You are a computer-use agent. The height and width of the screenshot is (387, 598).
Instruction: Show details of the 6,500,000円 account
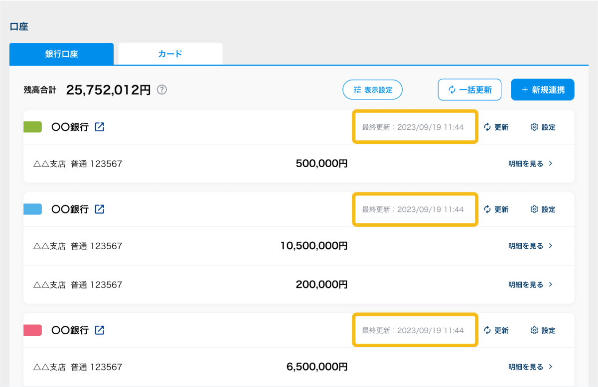coord(530,367)
